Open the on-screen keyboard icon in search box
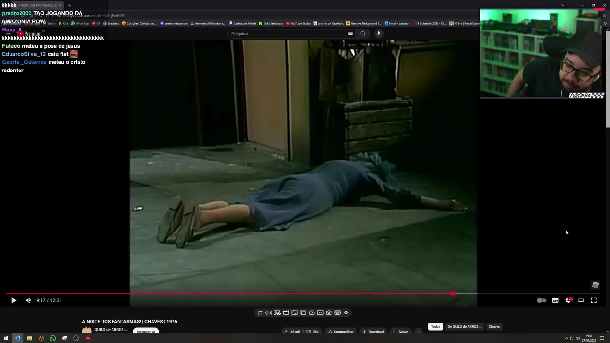The height and width of the screenshot is (343, 610). click(x=350, y=34)
